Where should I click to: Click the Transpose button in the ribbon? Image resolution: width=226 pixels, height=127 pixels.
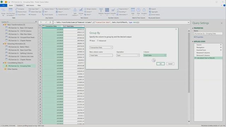click(x=20, y=9)
